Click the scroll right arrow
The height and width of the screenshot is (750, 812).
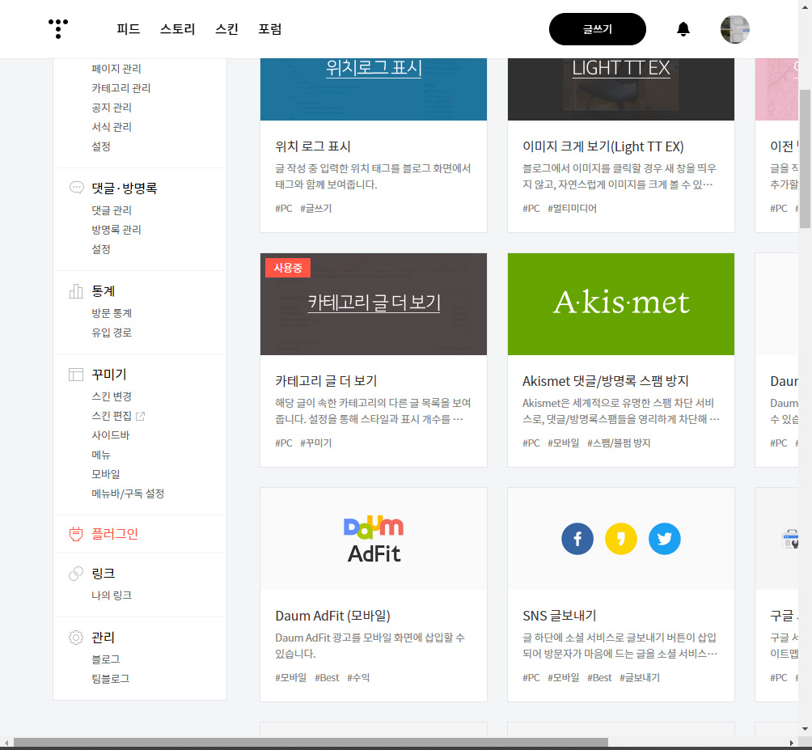coord(791,743)
